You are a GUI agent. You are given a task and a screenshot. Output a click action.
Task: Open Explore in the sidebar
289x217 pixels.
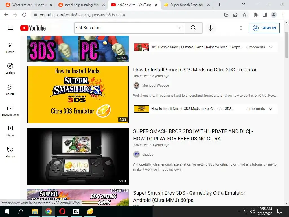point(10,68)
